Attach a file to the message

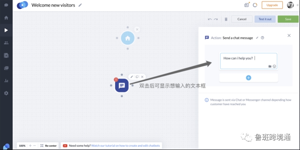270,66
